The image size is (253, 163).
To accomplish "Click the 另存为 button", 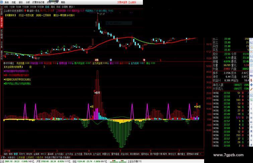I will 22,154.
